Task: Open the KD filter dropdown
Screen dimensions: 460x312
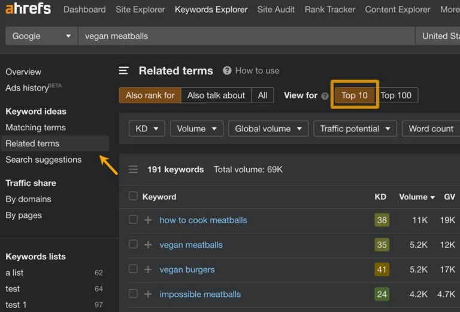Action: [x=147, y=128]
